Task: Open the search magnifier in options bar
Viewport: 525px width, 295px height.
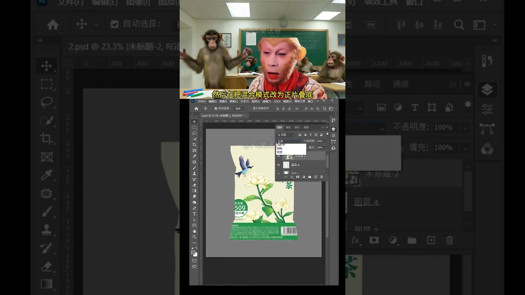Action: coord(324,109)
